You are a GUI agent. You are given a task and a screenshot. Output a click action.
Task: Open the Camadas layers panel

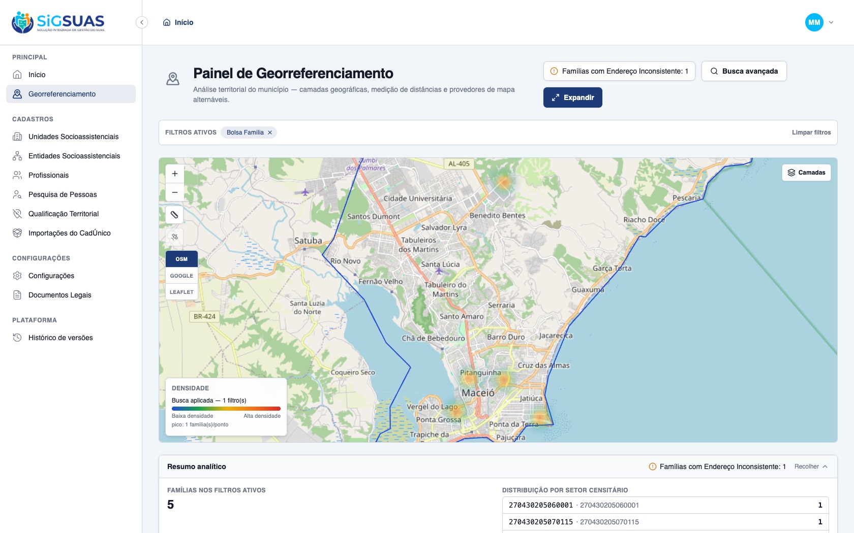pos(806,173)
